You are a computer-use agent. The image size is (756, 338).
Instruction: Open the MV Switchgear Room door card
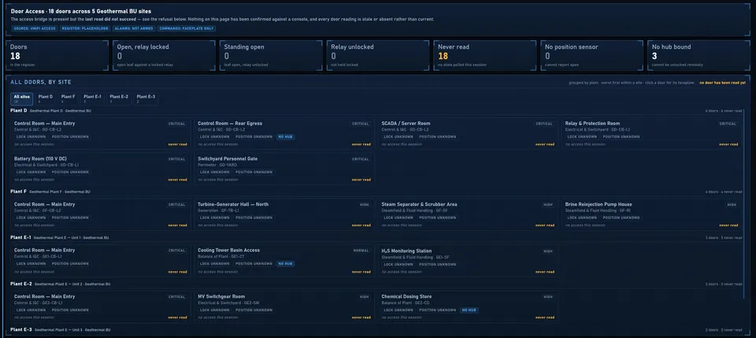[284, 307]
